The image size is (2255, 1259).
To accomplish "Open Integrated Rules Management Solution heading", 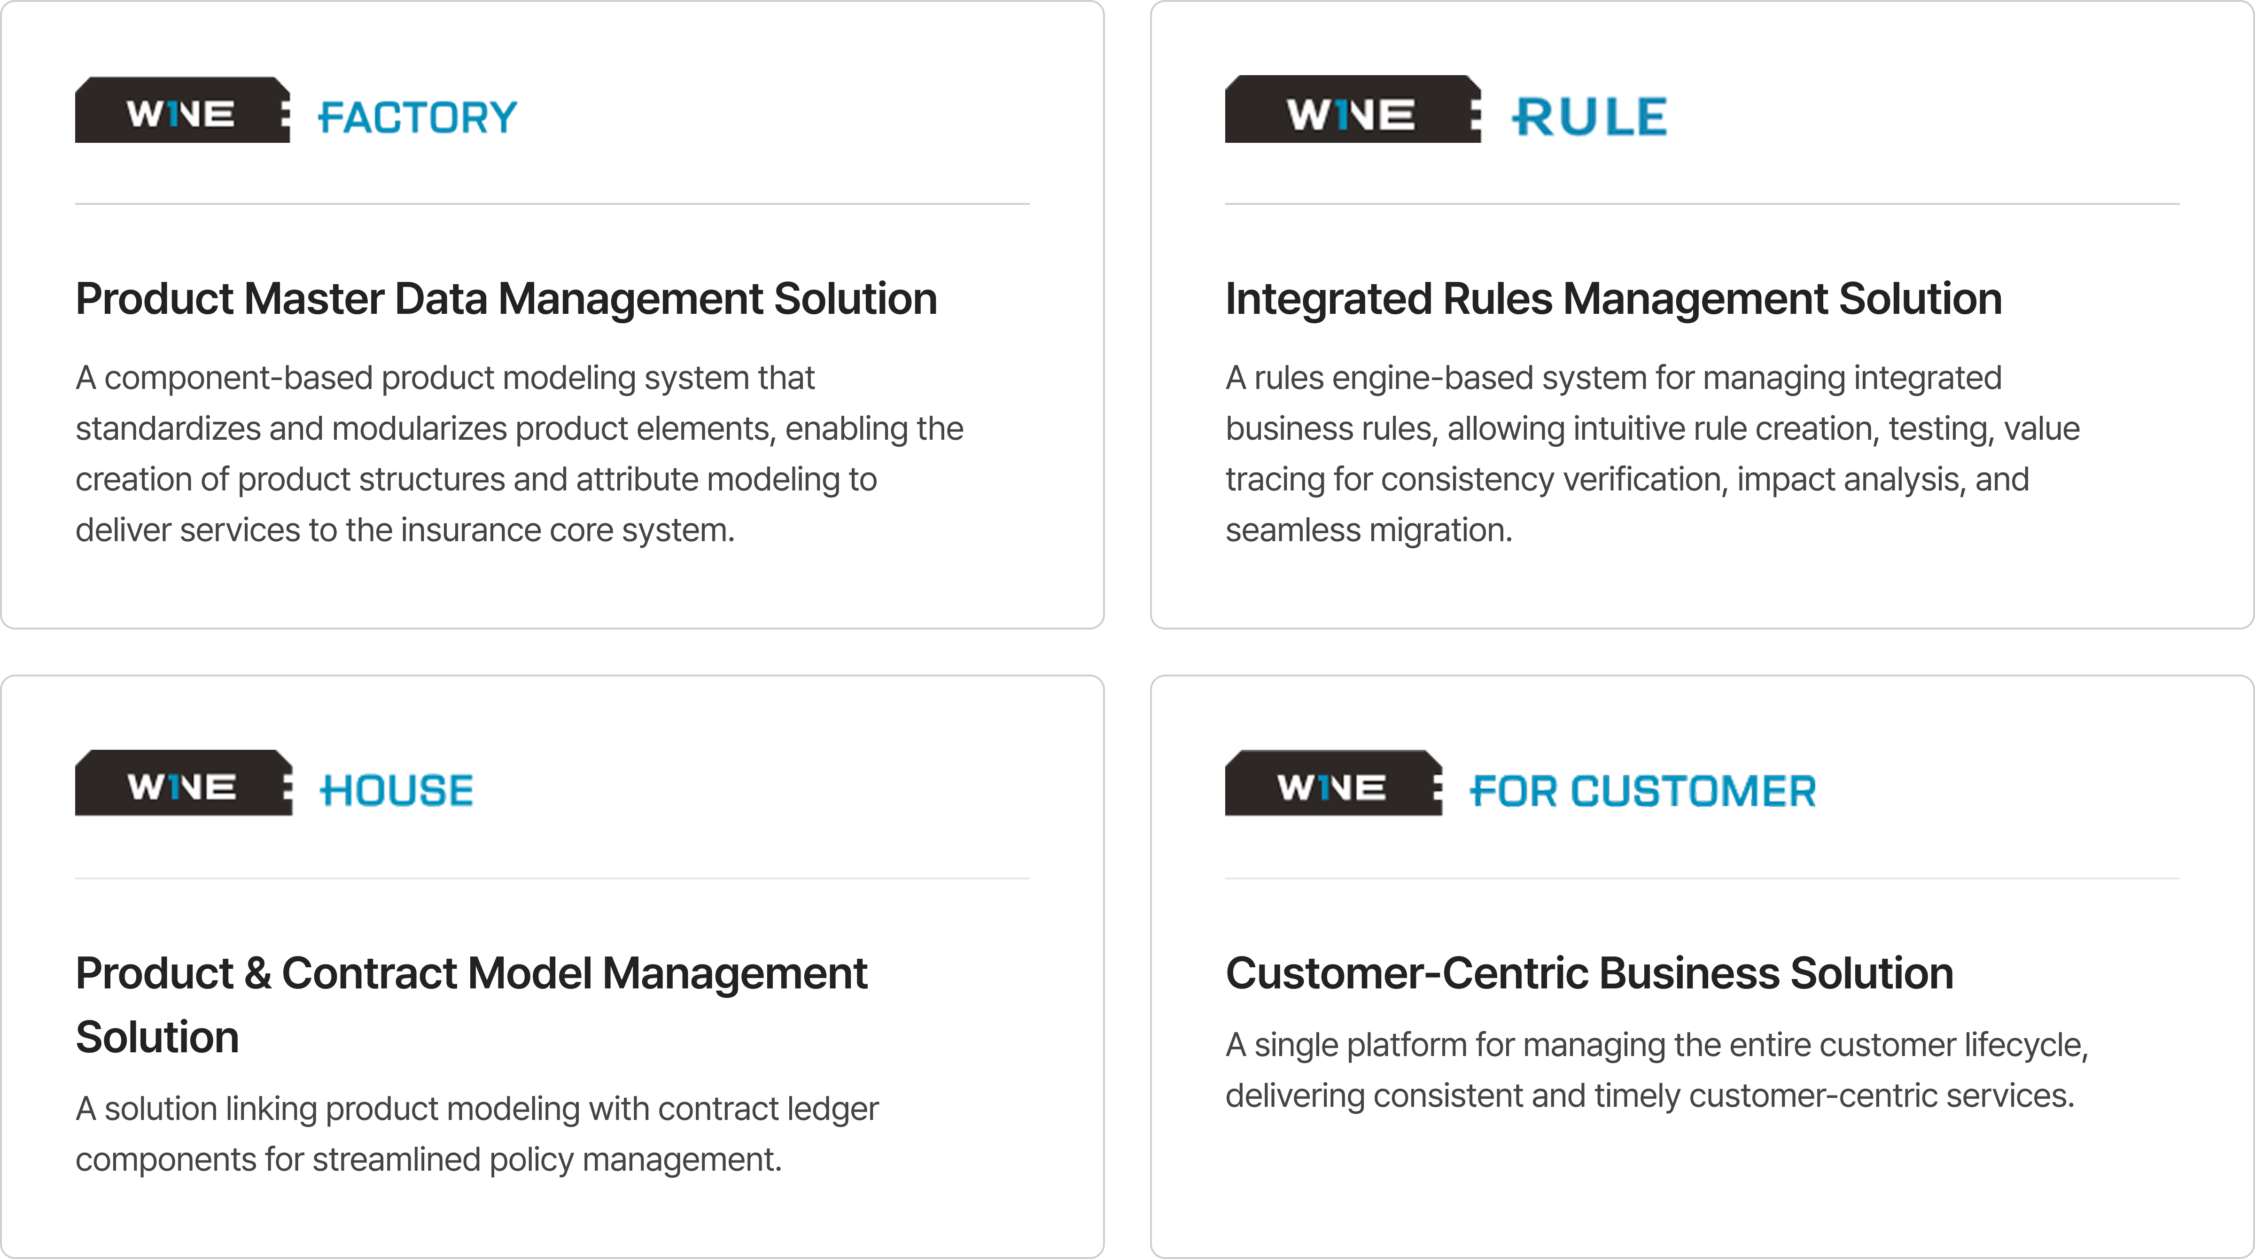I will 1613,299.
